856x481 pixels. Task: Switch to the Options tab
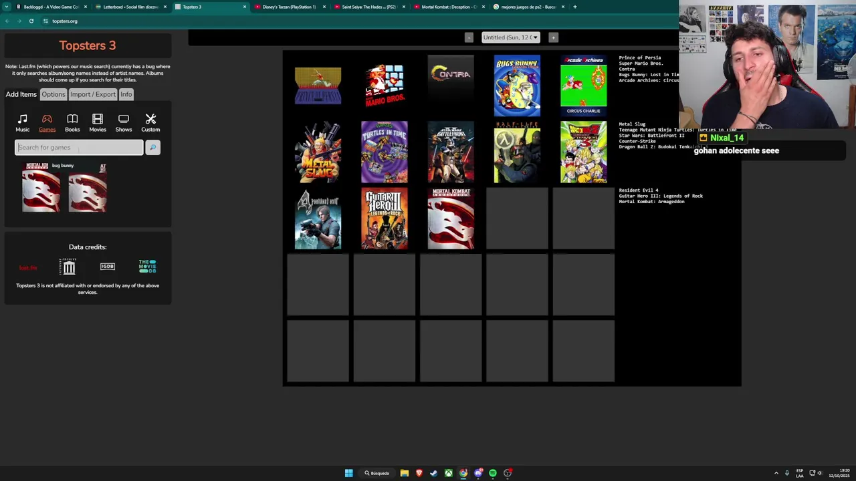pyautogui.click(x=53, y=94)
